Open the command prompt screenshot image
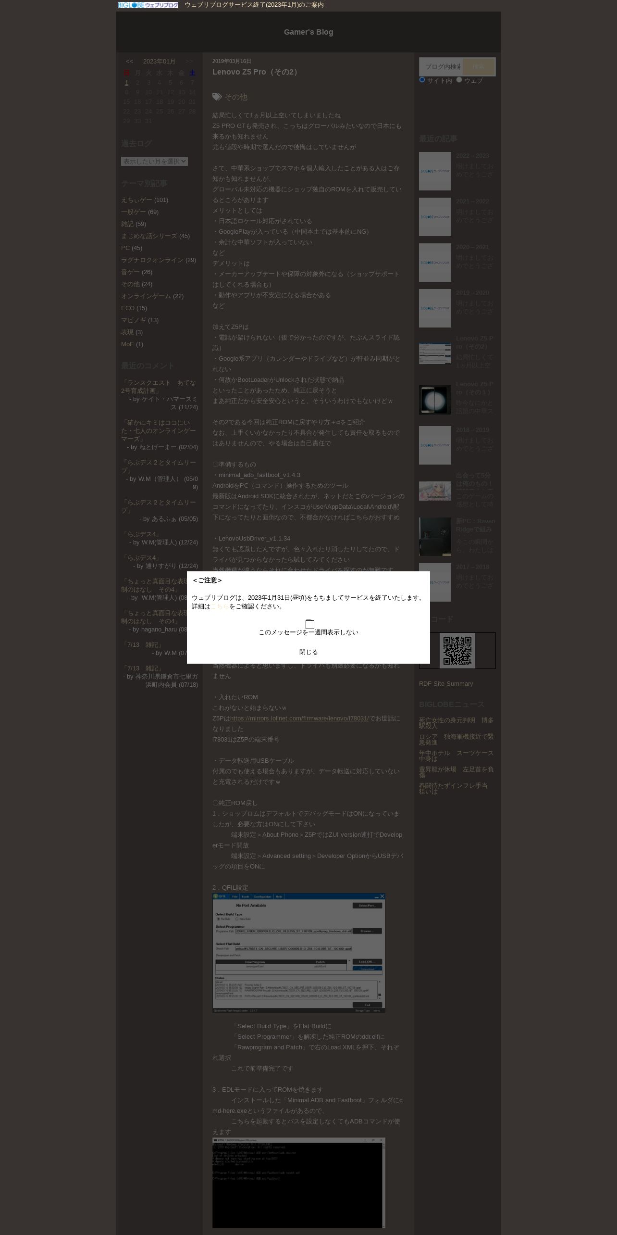 tap(299, 1183)
